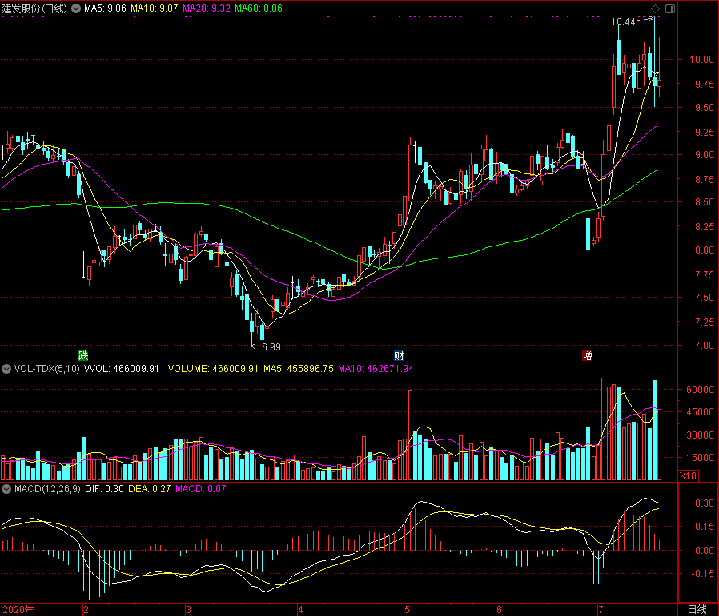Click the -0.15 MACD axis label

click(x=703, y=574)
